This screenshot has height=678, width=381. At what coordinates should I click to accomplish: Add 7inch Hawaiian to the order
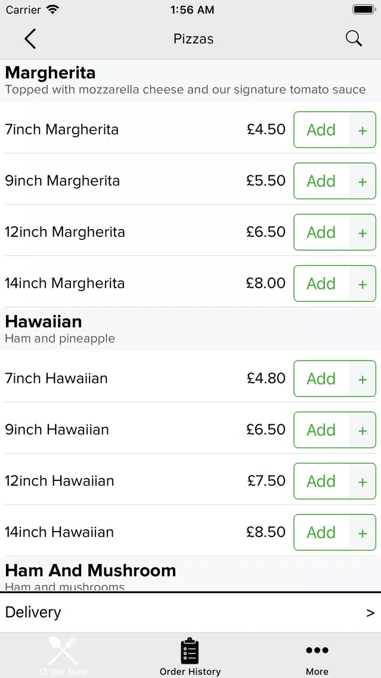pos(321,378)
